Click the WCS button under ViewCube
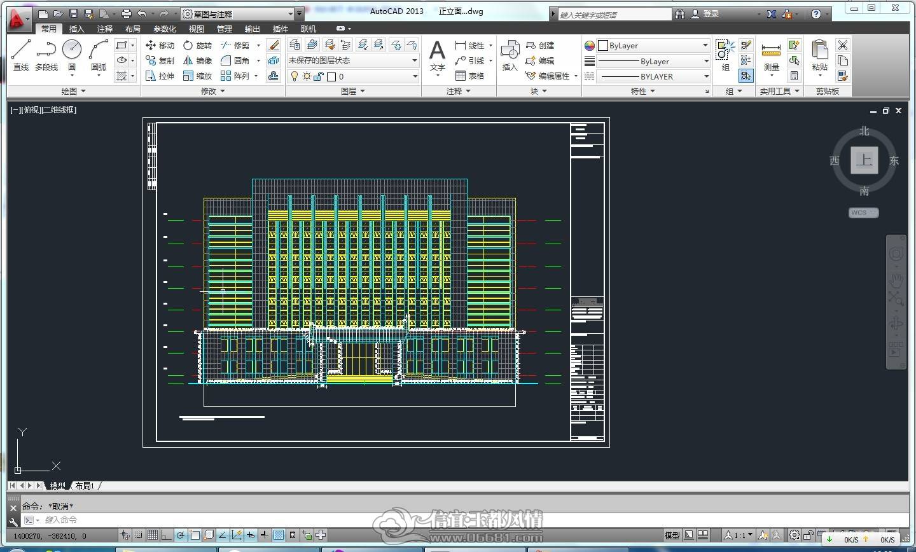916x552 pixels. click(863, 212)
